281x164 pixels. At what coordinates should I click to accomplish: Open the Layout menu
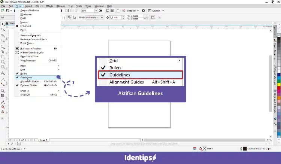(x=28, y=6)
